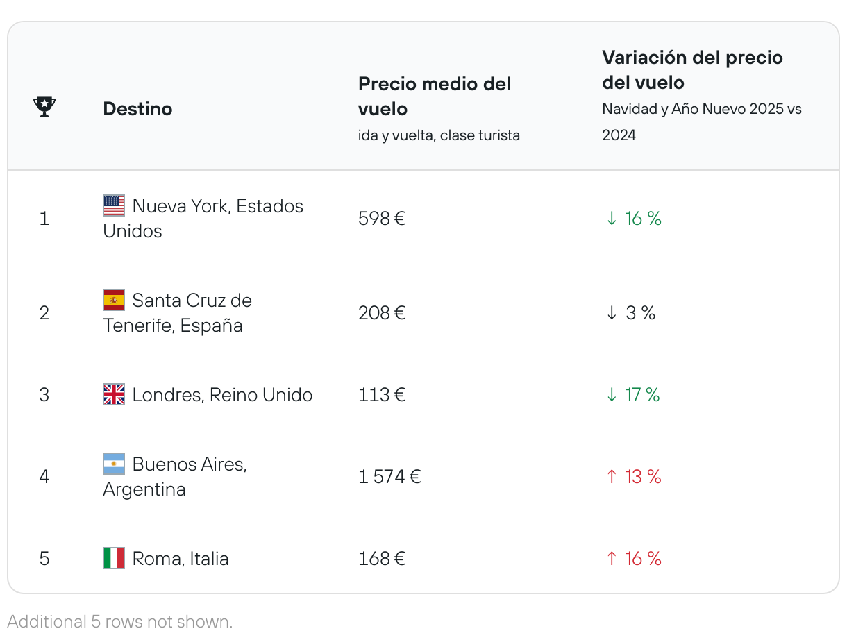
Task: Select Londres, Reino Unido row
Action: 222,395
